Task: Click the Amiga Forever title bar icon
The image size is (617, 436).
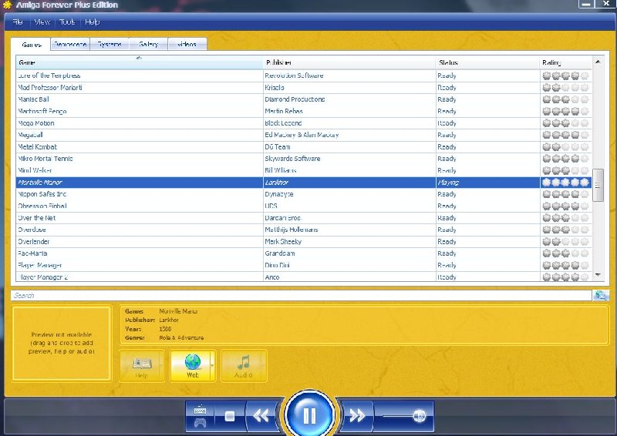Action: point(7,5)
